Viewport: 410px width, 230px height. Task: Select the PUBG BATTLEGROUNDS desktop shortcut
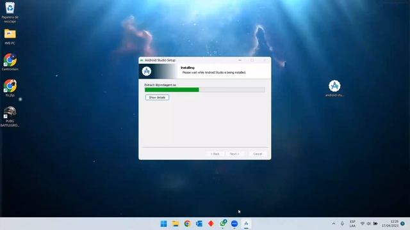click(x=10, y=116)
